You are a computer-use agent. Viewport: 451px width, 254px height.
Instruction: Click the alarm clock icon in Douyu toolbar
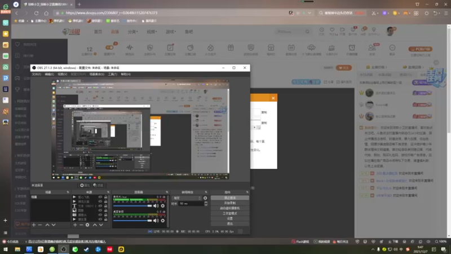pyautogui.click(x=352, y=47)
